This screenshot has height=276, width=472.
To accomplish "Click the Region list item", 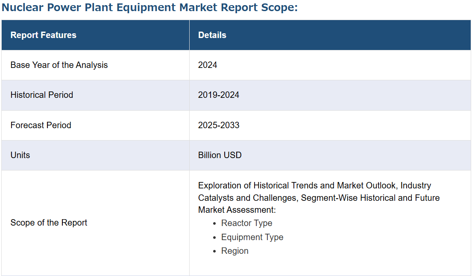I will [235, 251].
